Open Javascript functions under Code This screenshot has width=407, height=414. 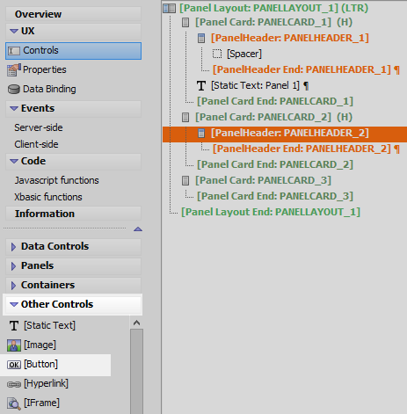coord(56,180)
